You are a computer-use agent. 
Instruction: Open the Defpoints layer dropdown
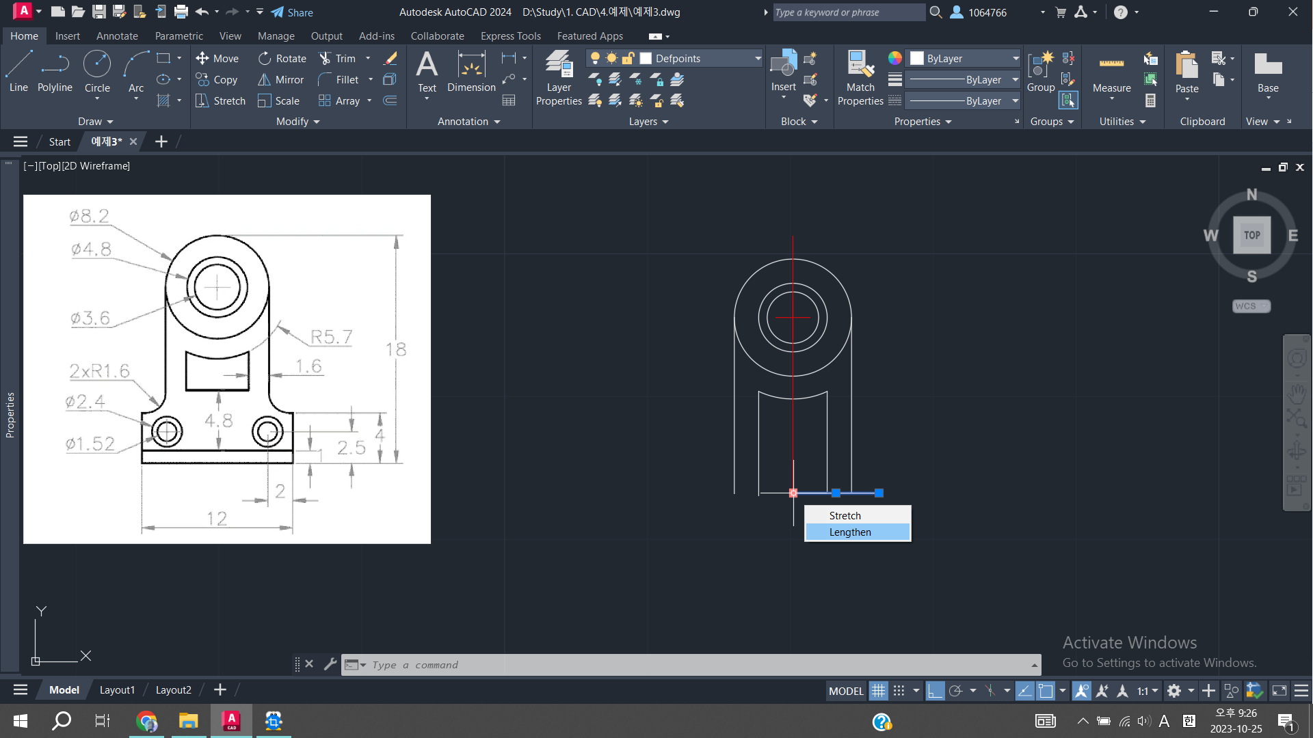tap(758, 59)
